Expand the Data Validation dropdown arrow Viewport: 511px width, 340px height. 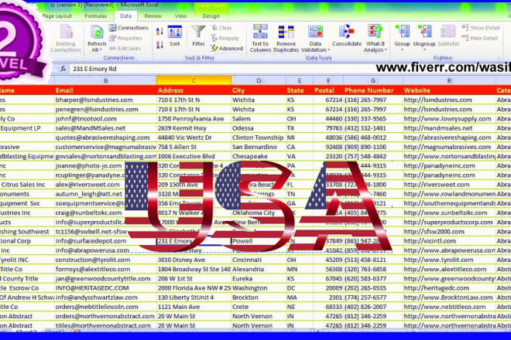(328, 49)
